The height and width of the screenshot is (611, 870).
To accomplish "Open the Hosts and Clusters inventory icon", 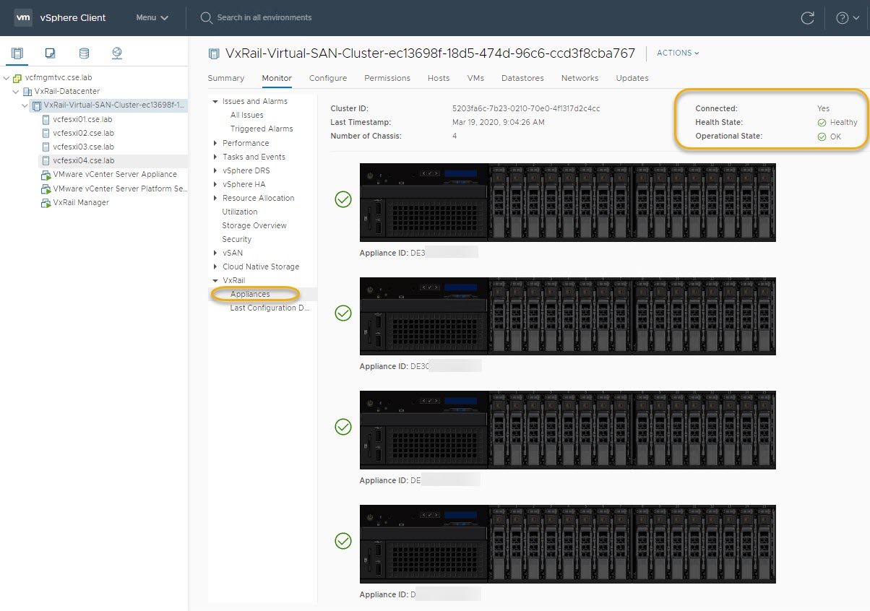I will (x=17, y=53).
